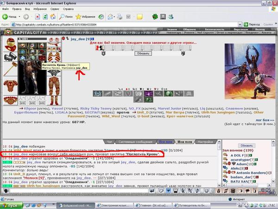Activate the blue lightning-rune ability icon
Viewport: 278px width, 209px height.
tap(97, 94)
